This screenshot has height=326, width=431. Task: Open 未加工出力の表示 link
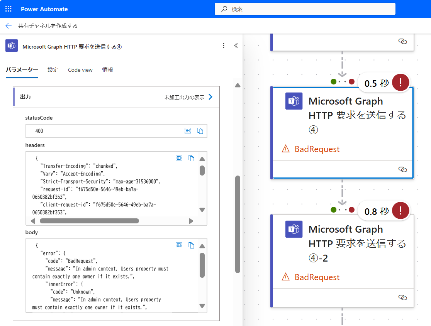pos(184,97)
